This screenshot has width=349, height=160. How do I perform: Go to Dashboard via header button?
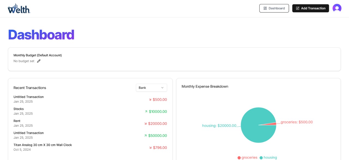point(274,8)
